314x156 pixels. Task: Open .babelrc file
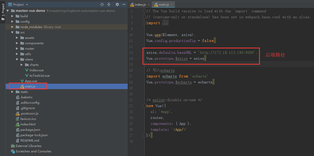click(x=26, y=97)
